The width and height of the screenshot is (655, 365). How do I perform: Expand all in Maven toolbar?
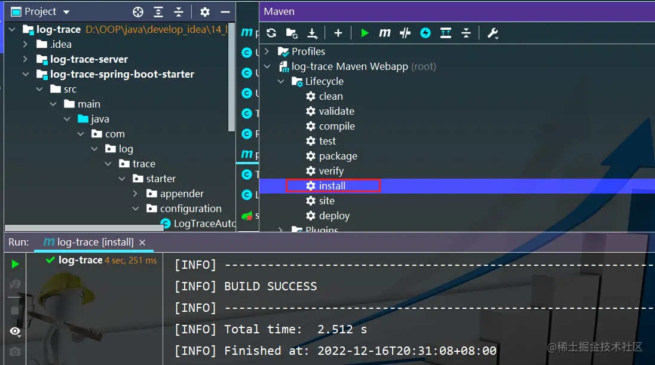pyautogui.click(x=446, y=33)
